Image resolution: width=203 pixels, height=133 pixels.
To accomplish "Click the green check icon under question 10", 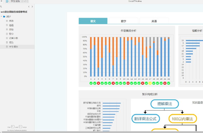I will (x=124, y=83).
